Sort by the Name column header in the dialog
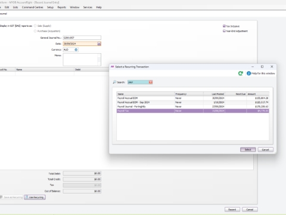 145,94
